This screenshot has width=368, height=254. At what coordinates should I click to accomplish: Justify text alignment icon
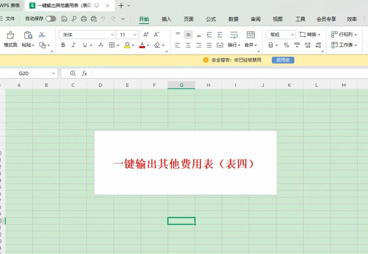coord(209,45)
